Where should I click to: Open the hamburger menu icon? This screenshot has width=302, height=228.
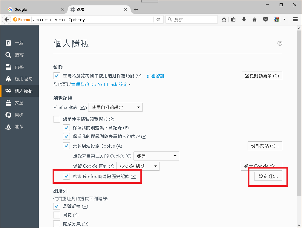click(295, 19)
